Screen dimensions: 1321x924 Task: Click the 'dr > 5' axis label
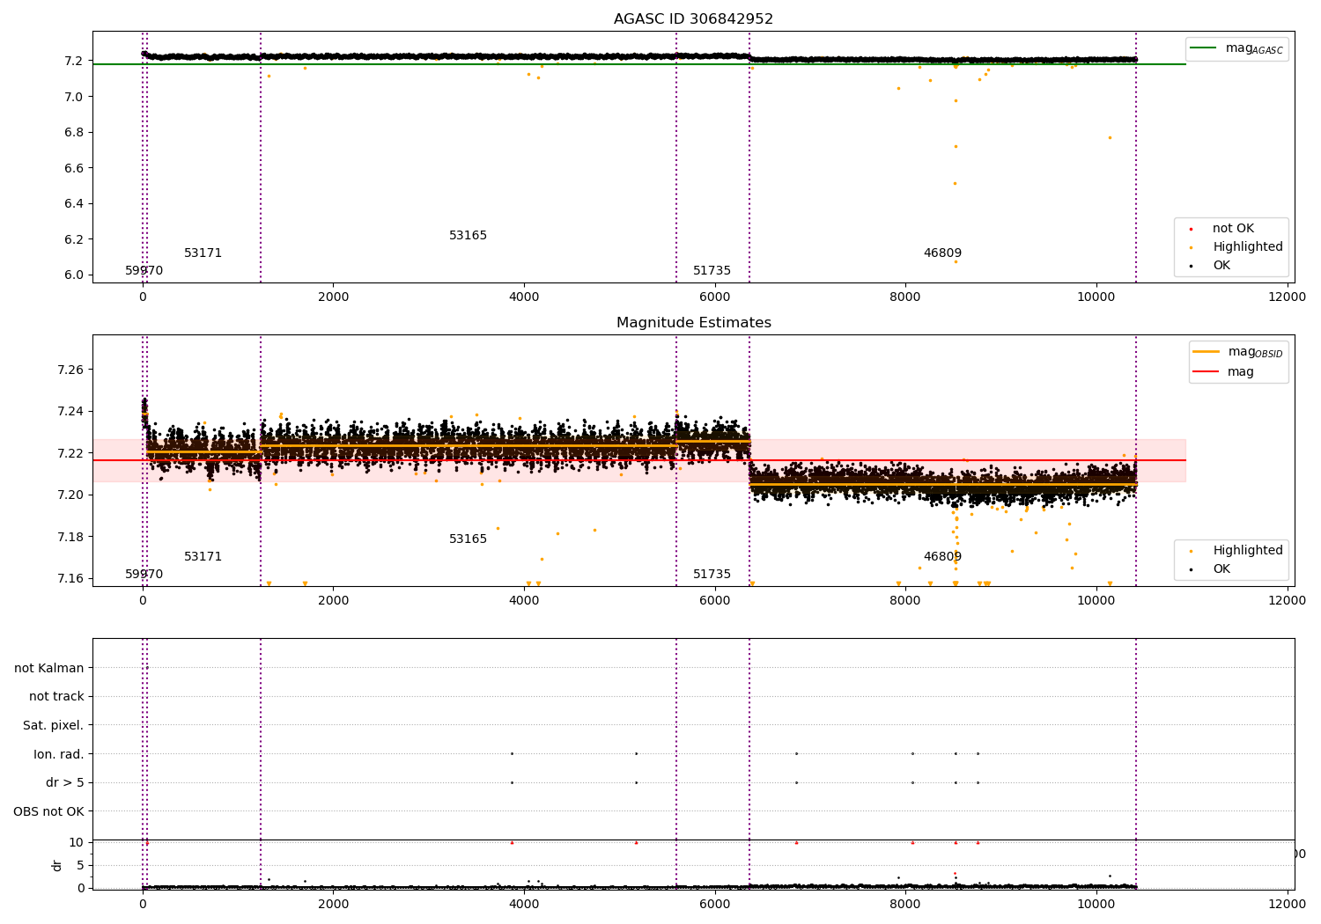[65, 783]
